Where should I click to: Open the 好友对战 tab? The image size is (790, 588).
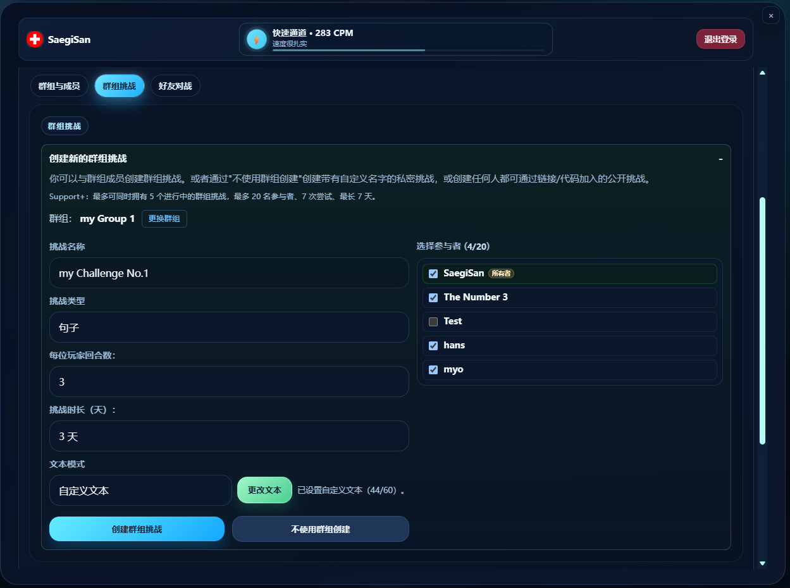click(x=175, y=86)
